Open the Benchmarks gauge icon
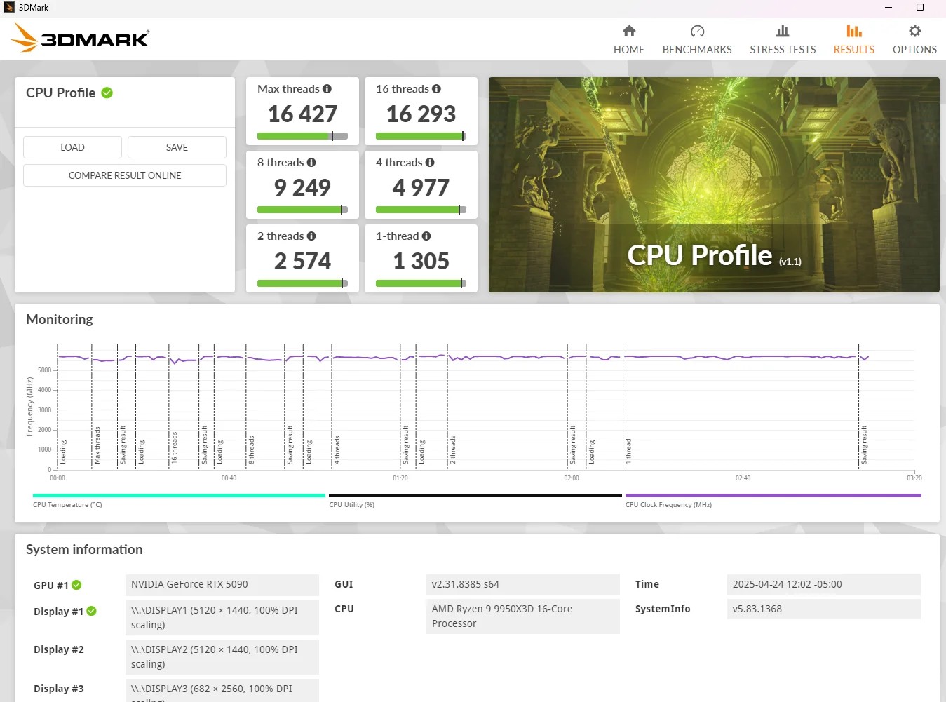Screen dimensions: 946x702 pos(697,31)
